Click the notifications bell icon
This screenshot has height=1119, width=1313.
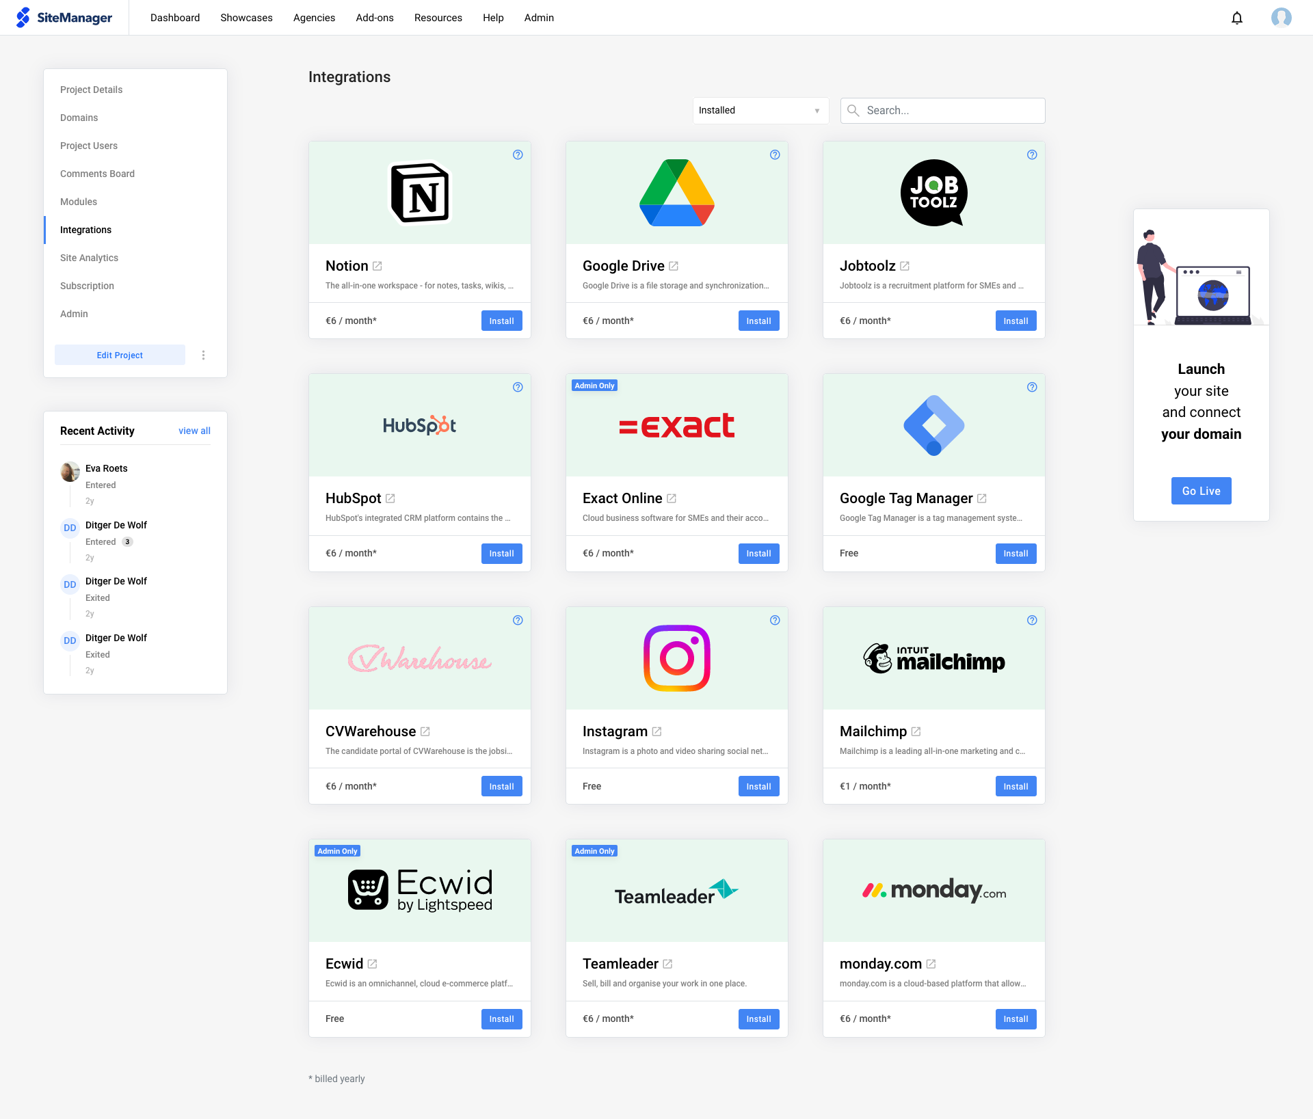(1236, 18)
